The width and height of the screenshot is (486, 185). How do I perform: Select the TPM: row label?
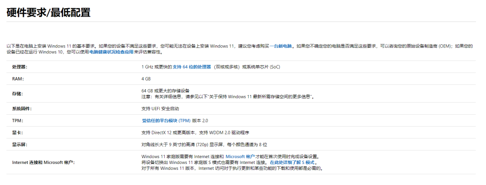(x=18, y=121)
